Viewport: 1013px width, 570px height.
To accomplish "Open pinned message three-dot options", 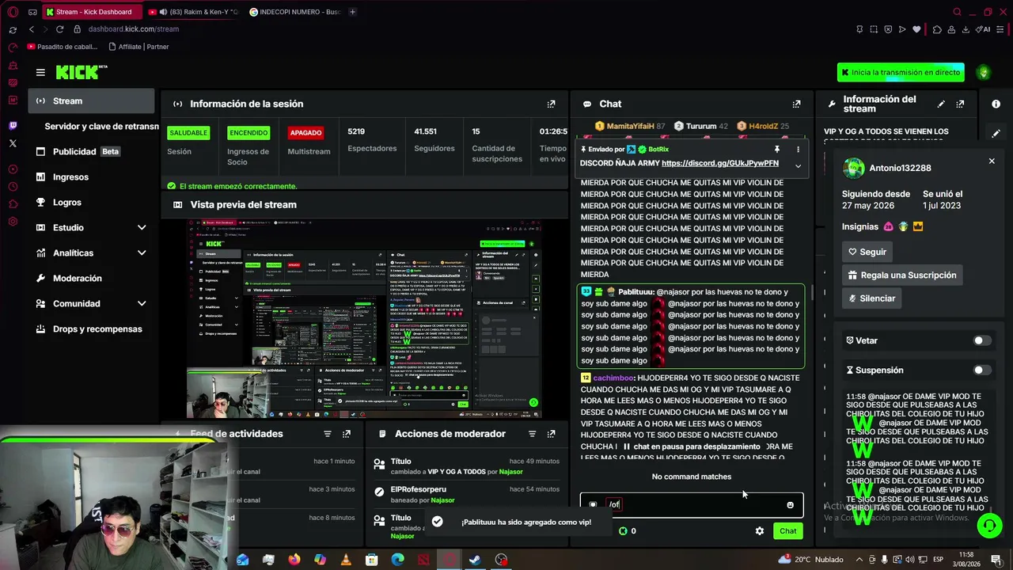I will coord(798,149).
